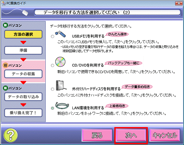
Task: Choose the 外付けハードディスクを利用する radio option
Action: click(x=52, y=89)
